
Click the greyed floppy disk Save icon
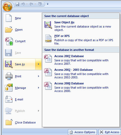click(8, 53)
